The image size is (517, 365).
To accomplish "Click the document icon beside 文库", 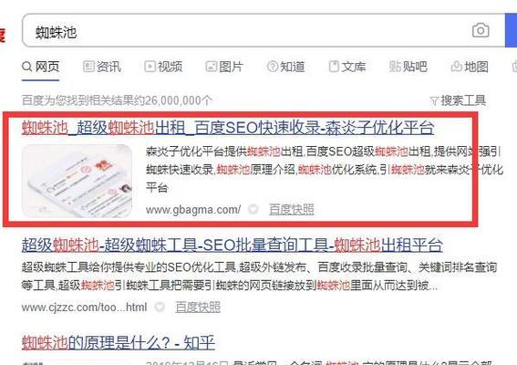I will tap(334, 67).
